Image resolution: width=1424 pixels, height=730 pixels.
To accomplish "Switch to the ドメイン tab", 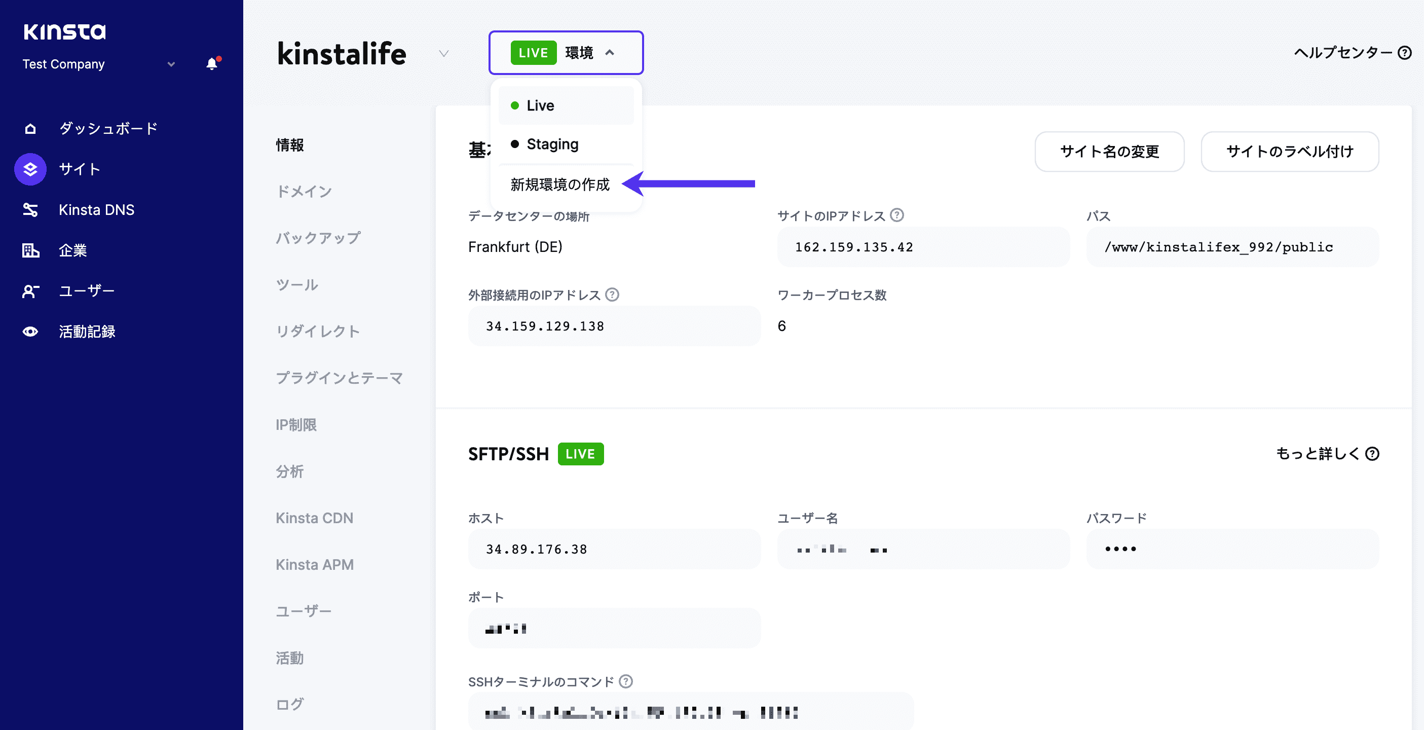I will 304,191.
